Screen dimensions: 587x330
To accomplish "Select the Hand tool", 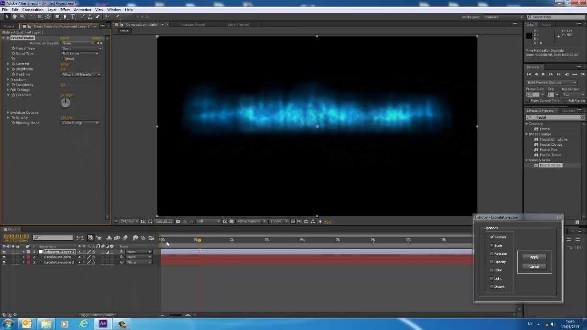I will (15, 17).
